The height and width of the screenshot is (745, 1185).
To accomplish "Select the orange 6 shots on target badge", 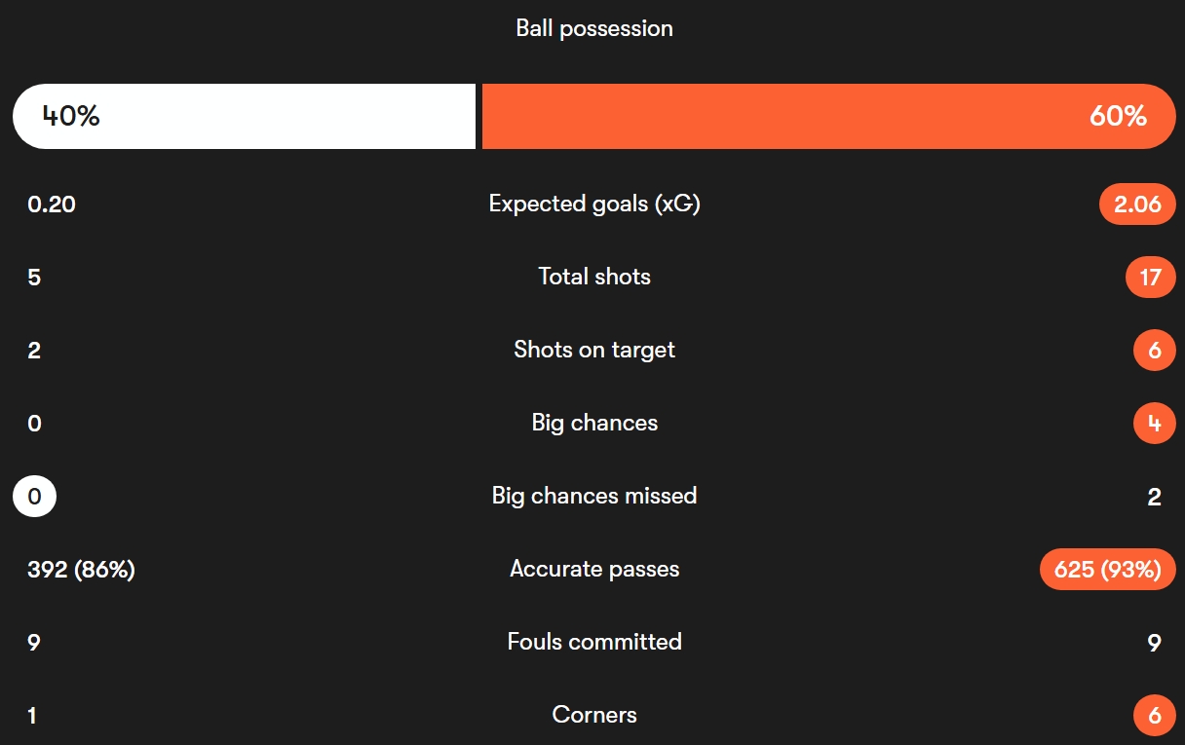I will pyautogui.click(x=1155, y=350).
